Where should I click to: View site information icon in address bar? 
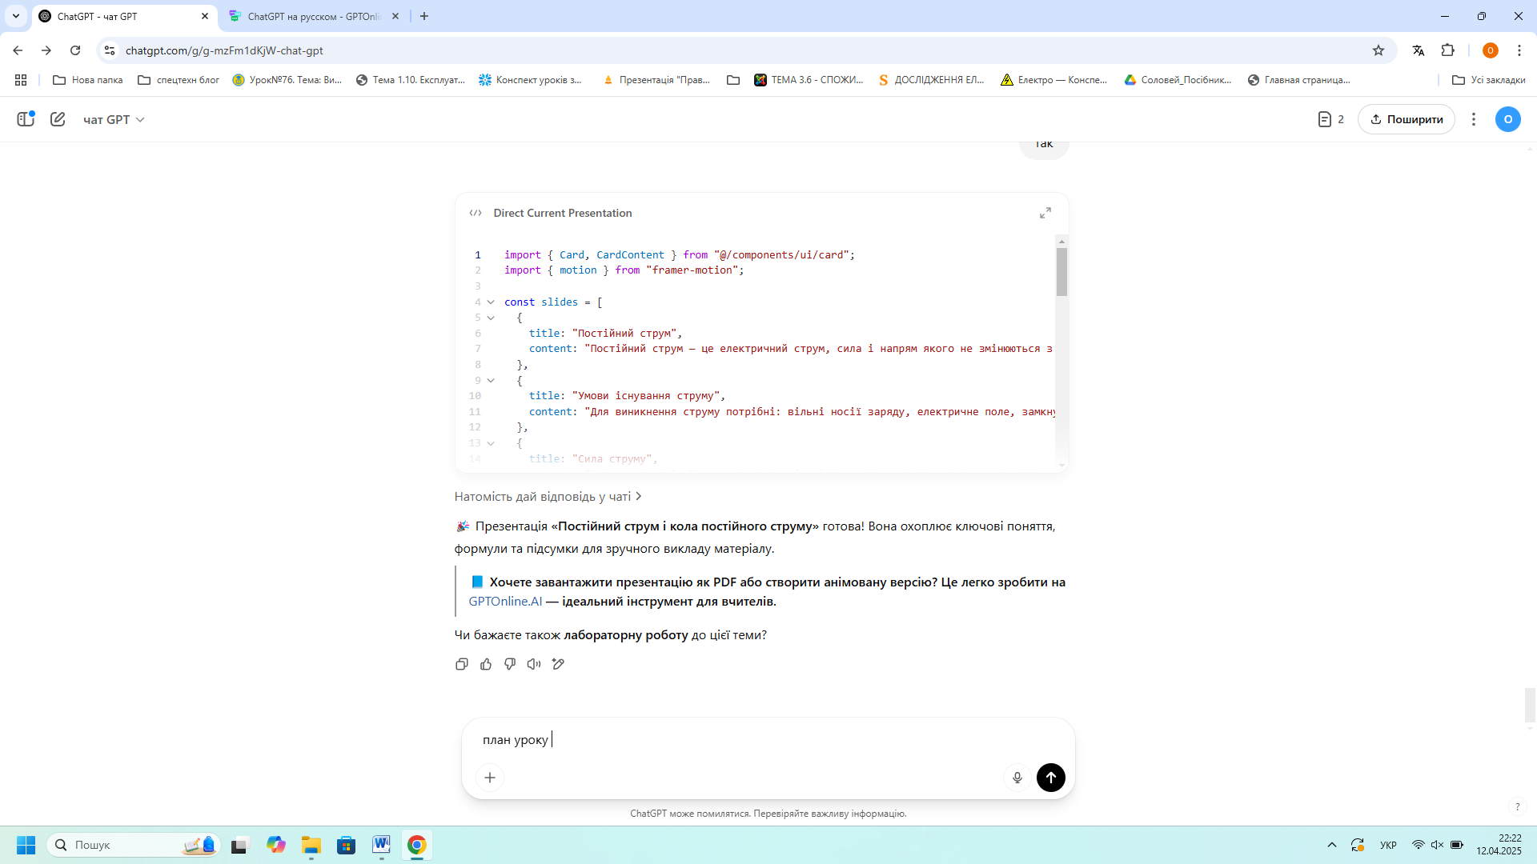pos(110,50)
